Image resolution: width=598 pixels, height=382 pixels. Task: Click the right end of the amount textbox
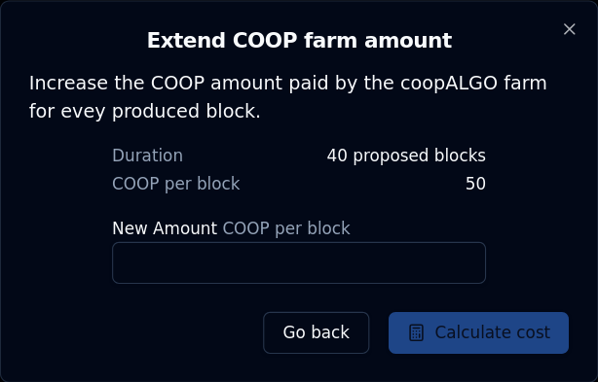coord(478,262)
